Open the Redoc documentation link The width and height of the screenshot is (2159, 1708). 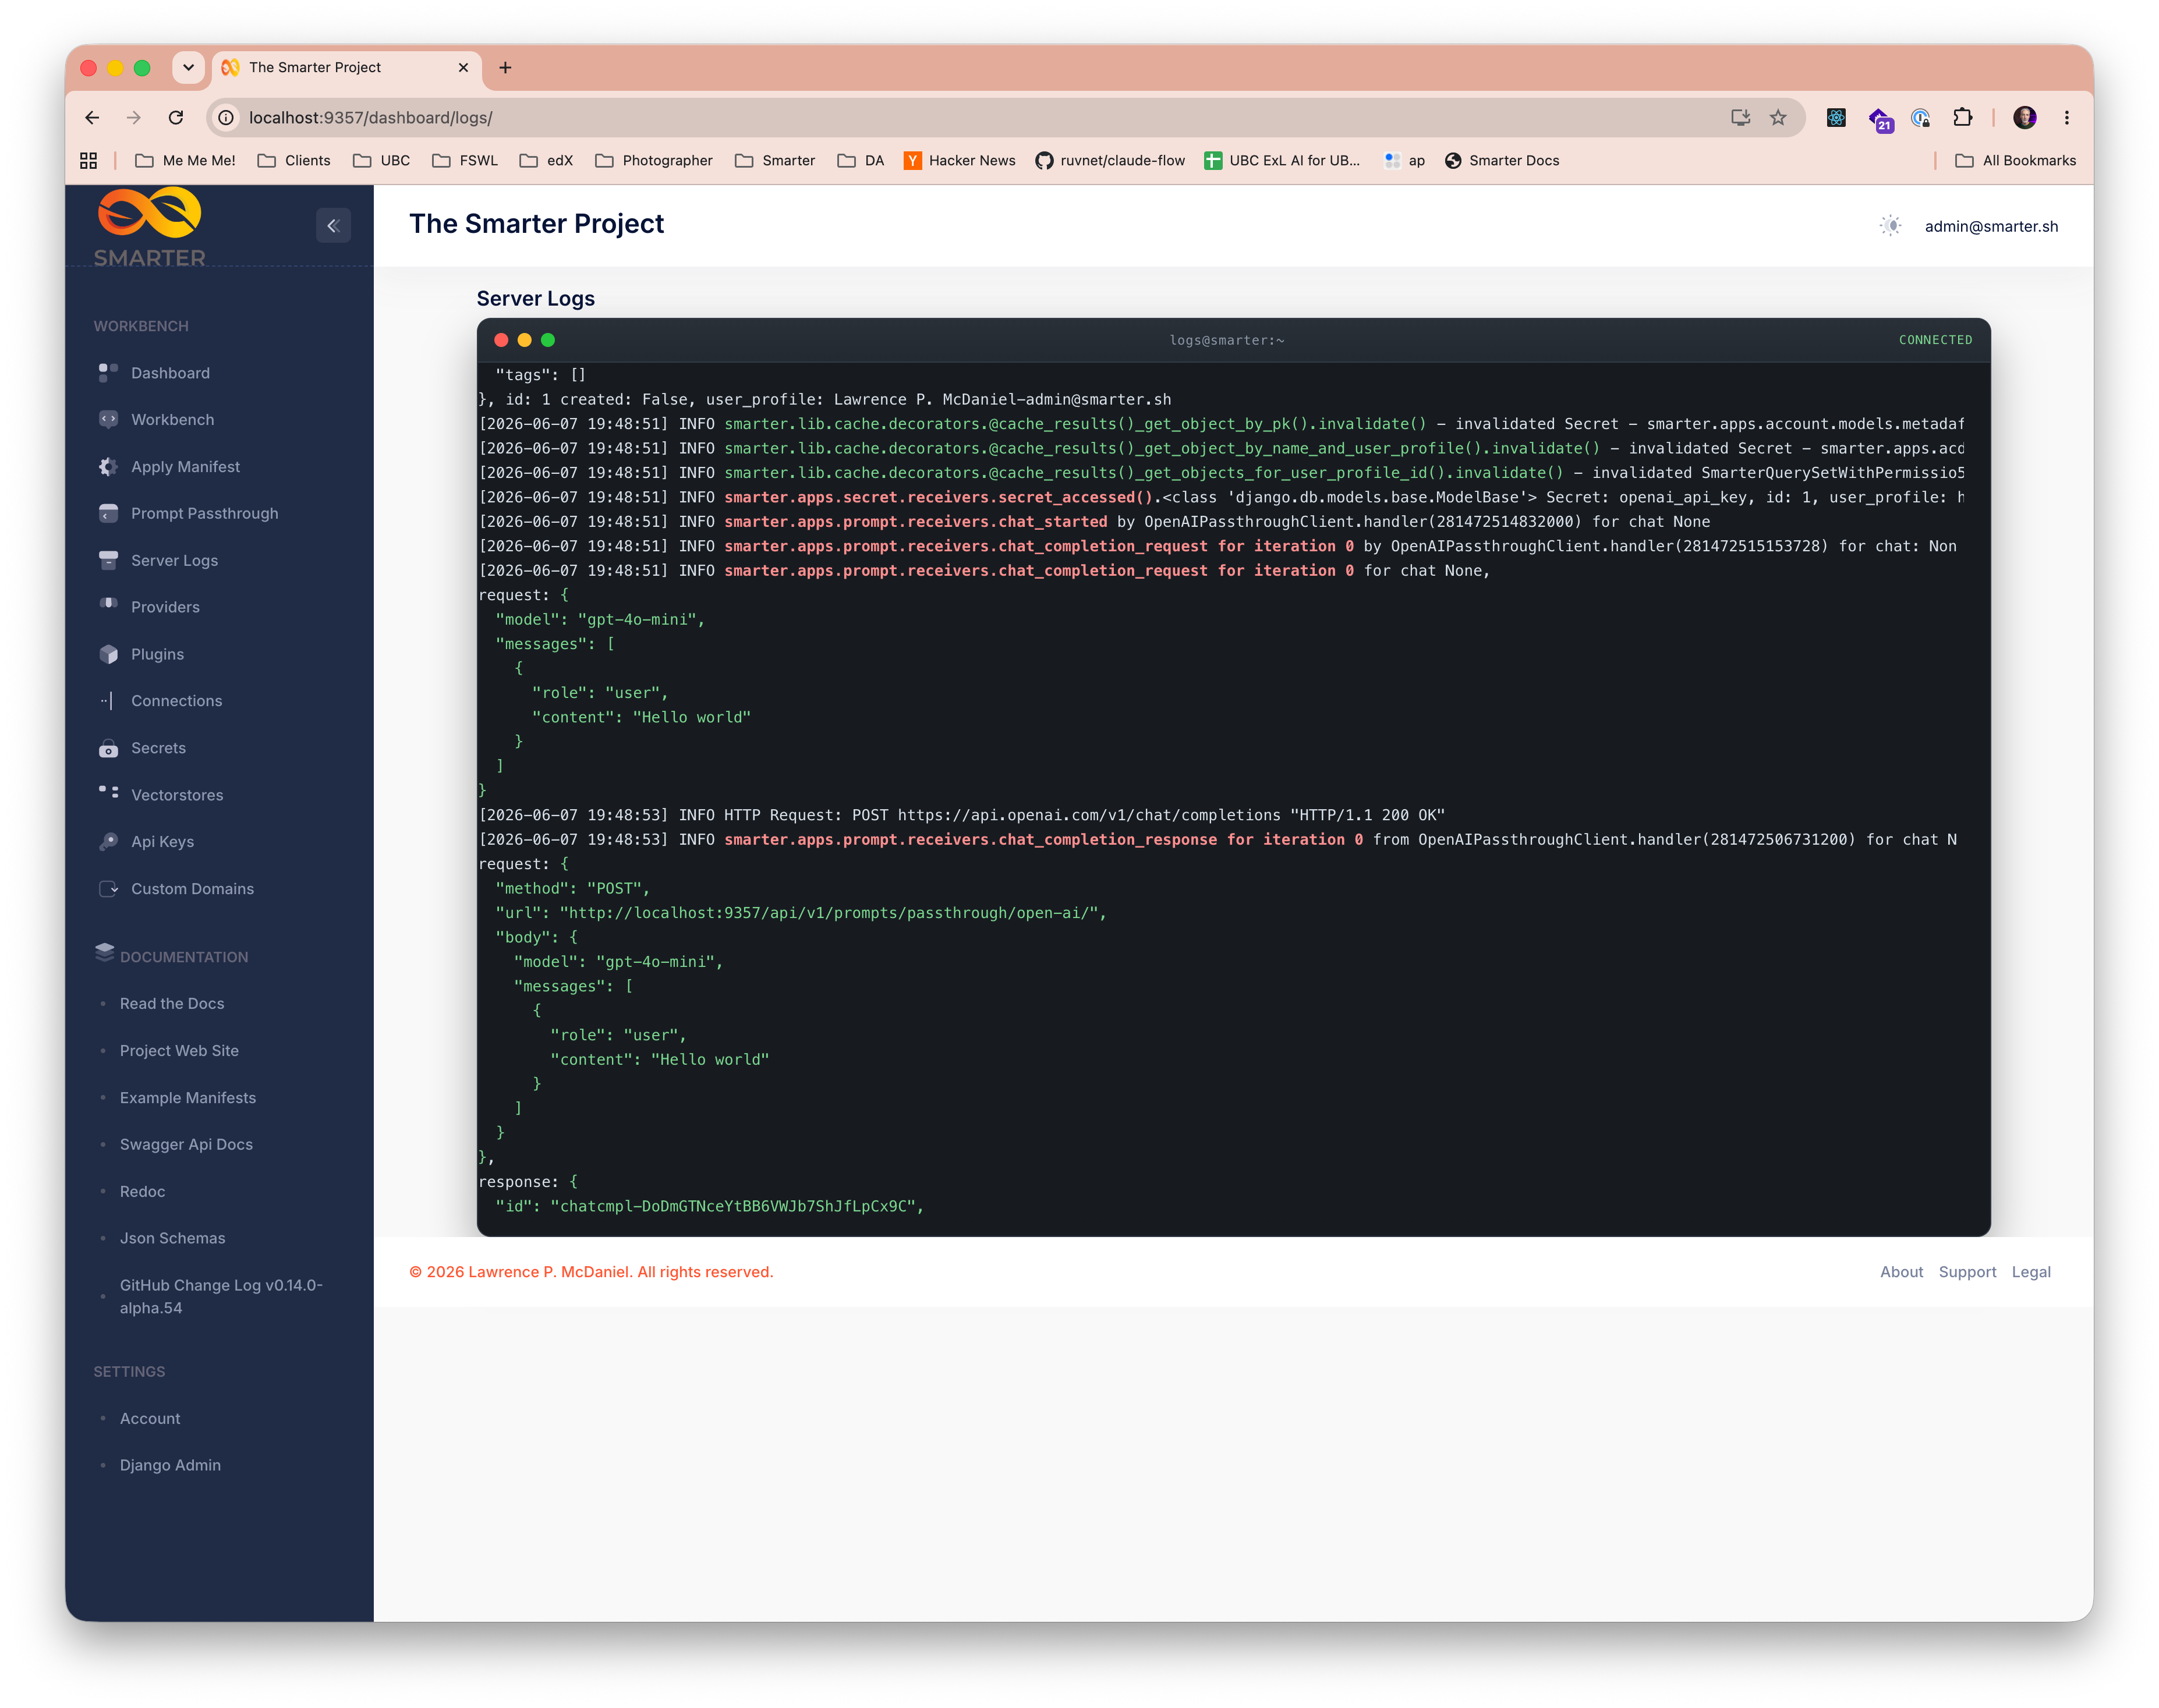click(142, 1192)
